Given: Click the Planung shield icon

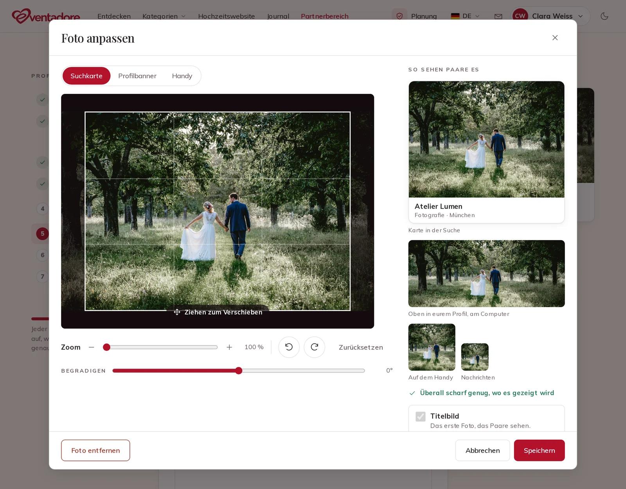Looking at the screenshot, I should click(399, 16).
